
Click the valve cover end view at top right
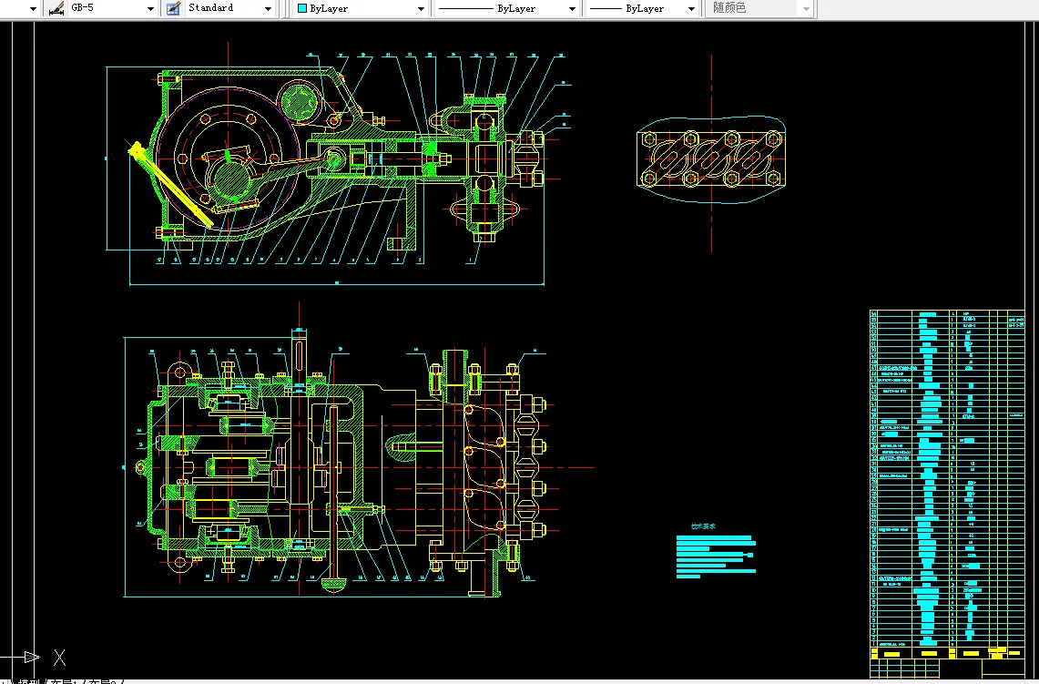pyautogui.click(x=710, y=159)
